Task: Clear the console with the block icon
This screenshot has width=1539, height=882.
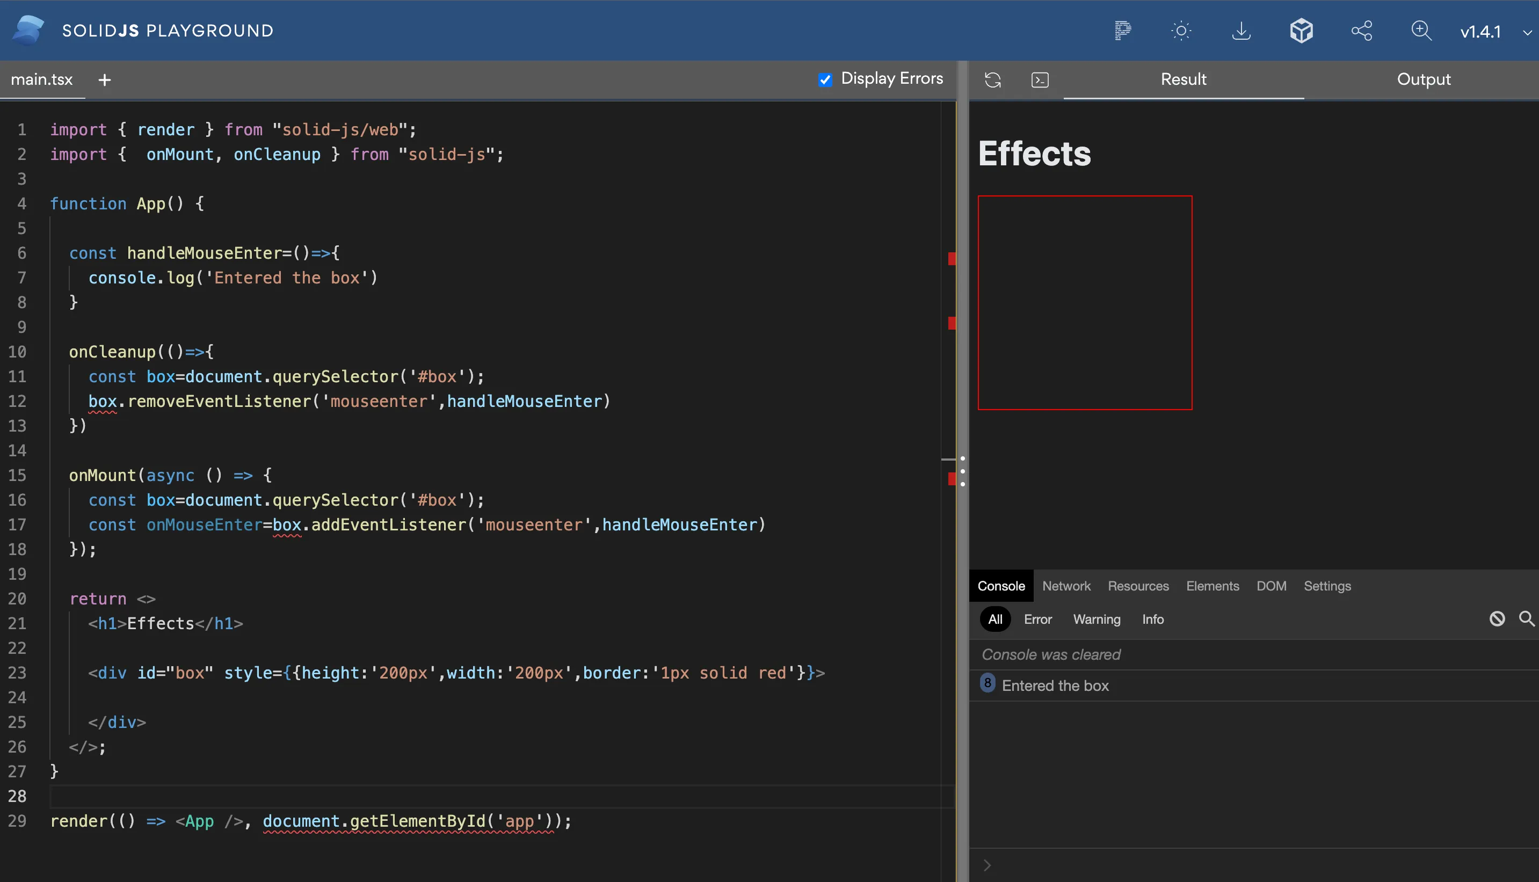Action: click(1497, 618)
